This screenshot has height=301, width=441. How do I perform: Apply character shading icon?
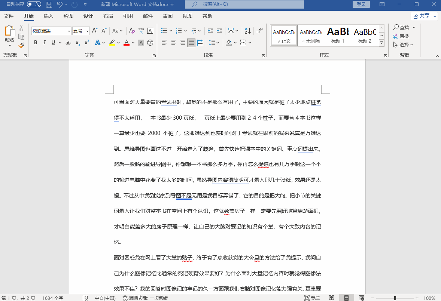pos(141,43)
